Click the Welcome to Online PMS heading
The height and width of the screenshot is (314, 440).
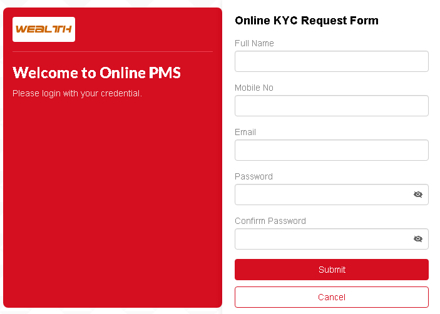[96, 73]
